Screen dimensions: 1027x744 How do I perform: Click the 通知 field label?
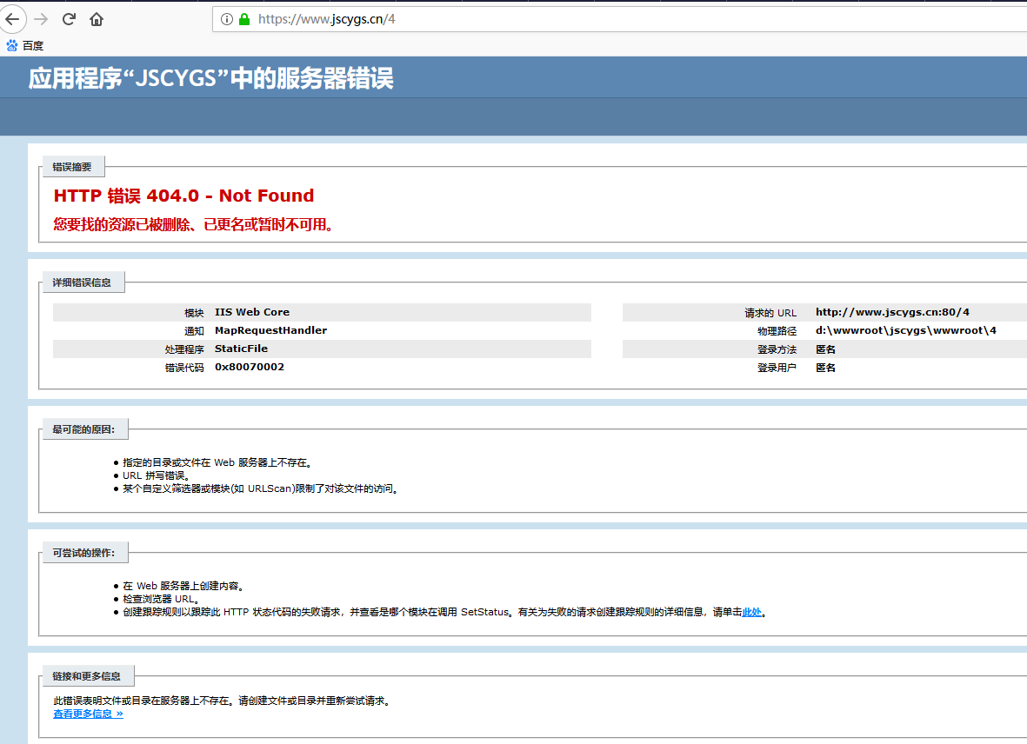(194, 331)
